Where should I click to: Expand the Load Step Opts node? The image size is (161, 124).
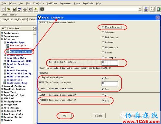tap(5, 58)
